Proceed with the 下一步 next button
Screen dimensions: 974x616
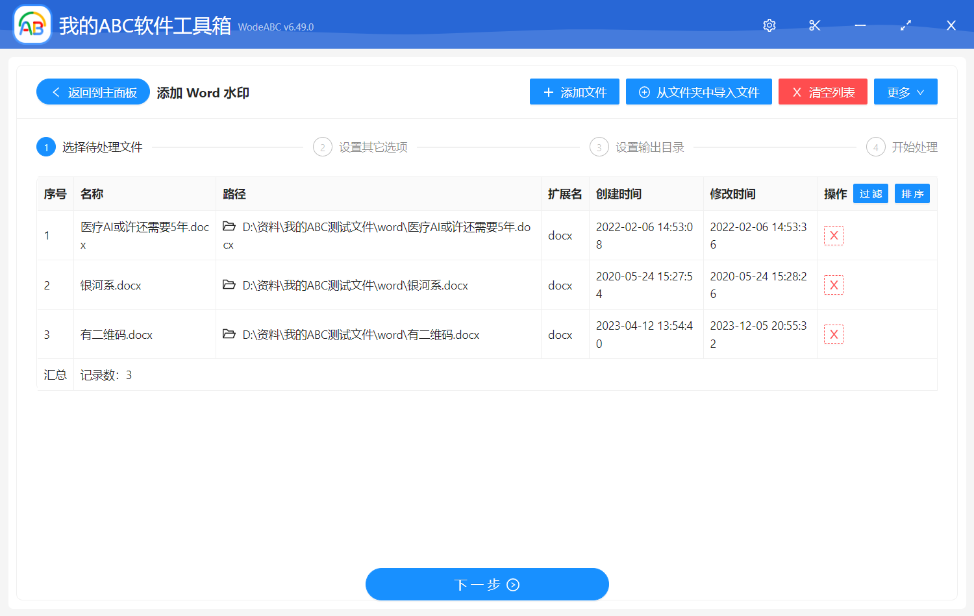click(x=487, y=584)
